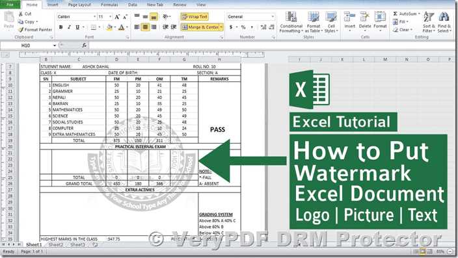Click Increase Decimal icon
458x258 pixels.
263,27
